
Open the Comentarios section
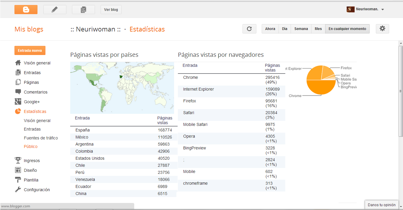(36, 92)
